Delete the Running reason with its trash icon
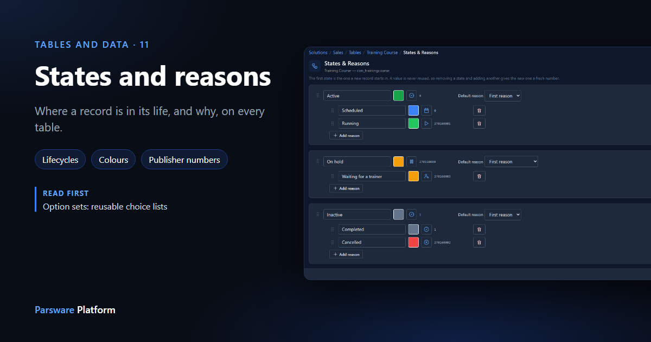 pyautogui.click(x=479, y=123)
